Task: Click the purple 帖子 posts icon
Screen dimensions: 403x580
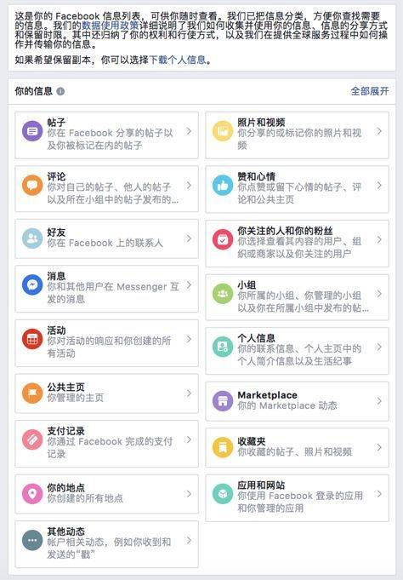Action: click(32, 131)
